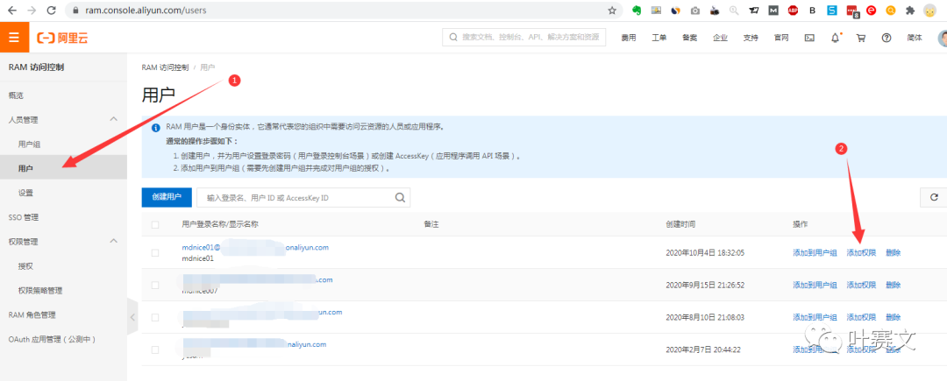
Task: Open 费用 in the top navigation
Action: (x=629, y=38)
